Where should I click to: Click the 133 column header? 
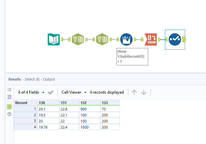click(110, 103)
